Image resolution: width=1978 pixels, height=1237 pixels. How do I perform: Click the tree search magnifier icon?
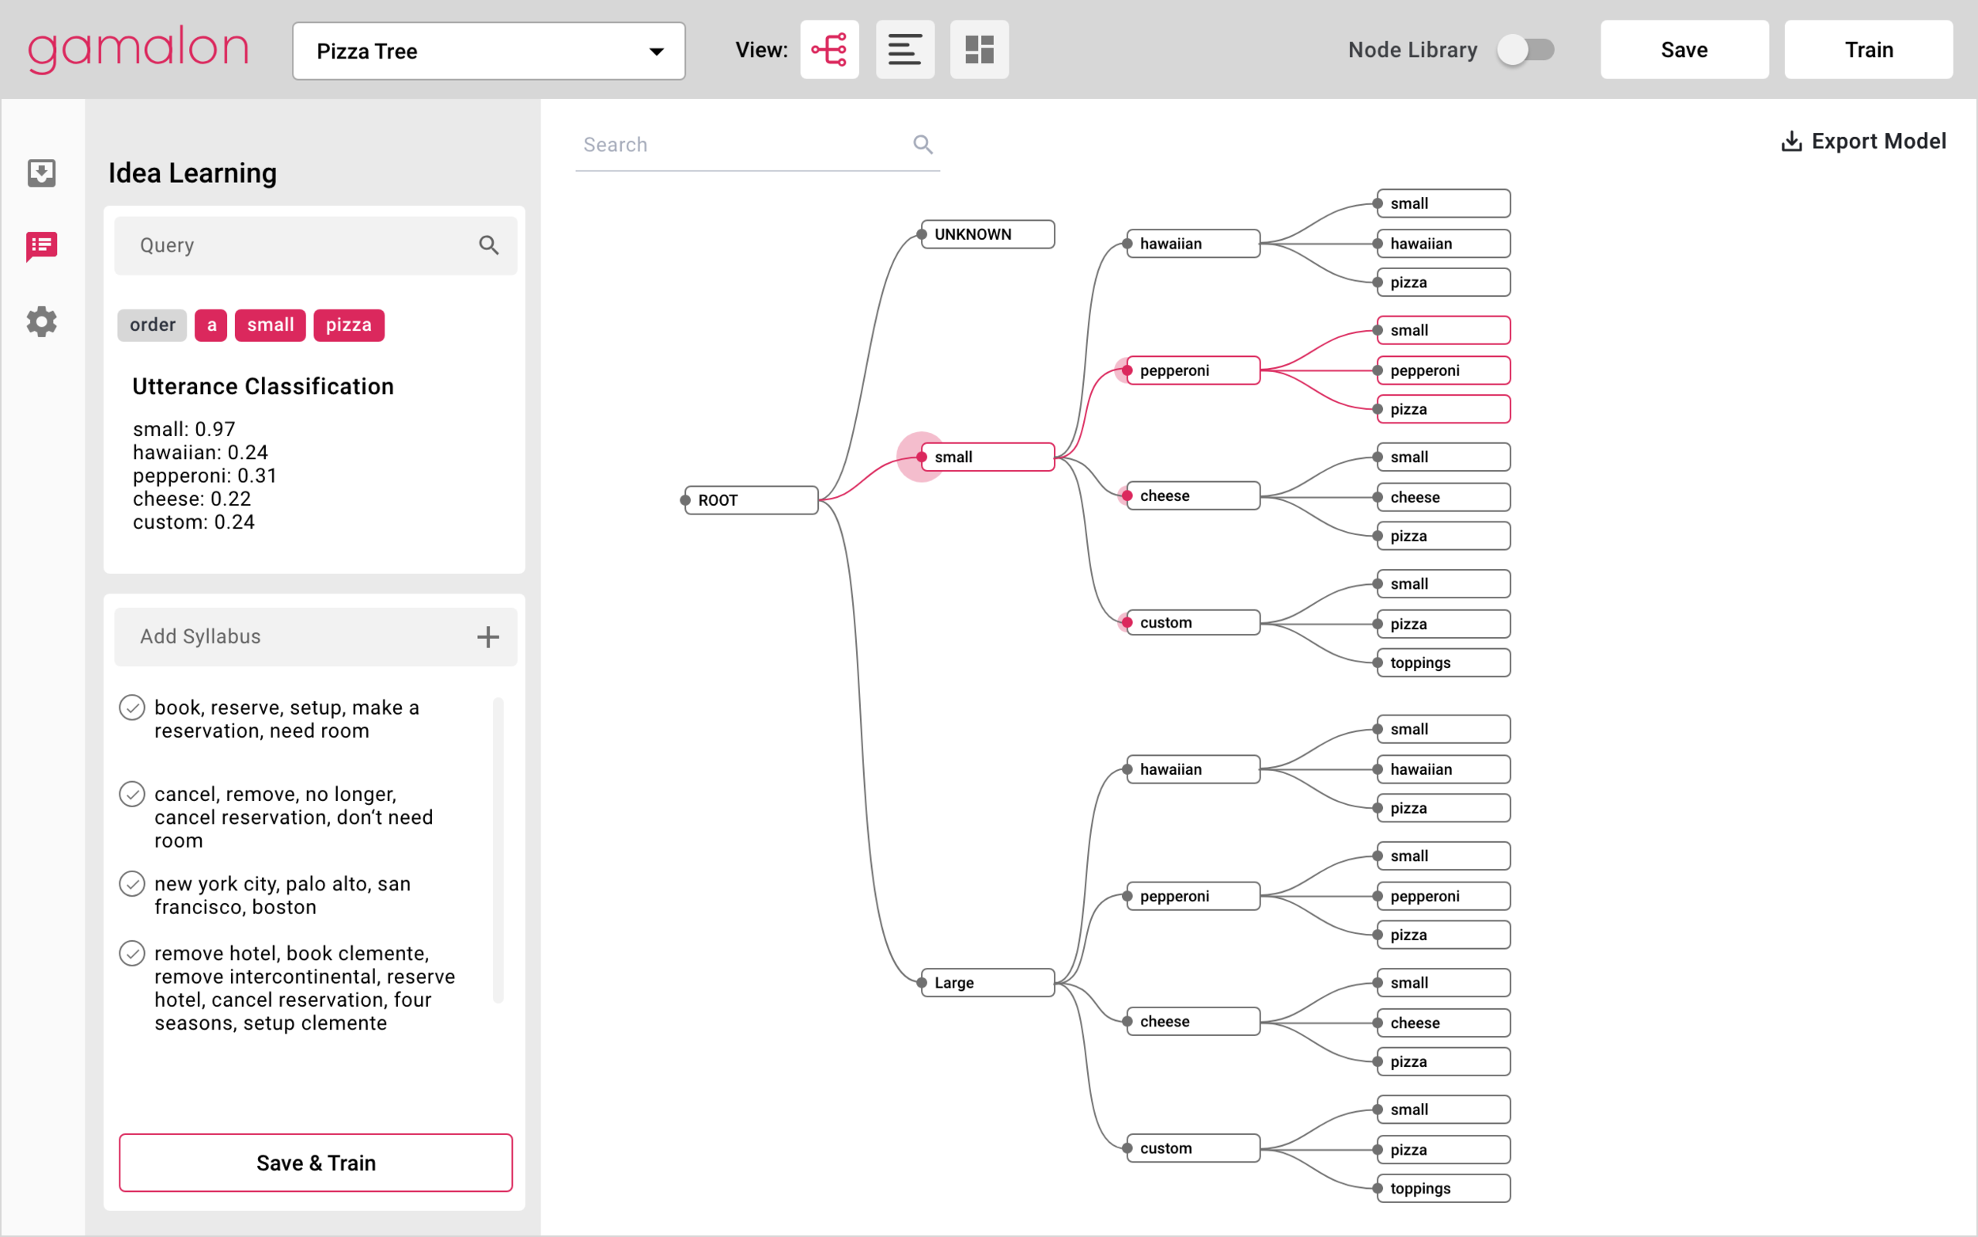923,145
